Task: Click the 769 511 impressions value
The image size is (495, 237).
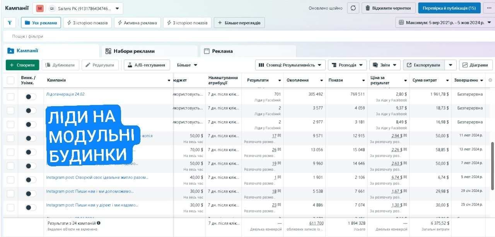Action: 357,94
